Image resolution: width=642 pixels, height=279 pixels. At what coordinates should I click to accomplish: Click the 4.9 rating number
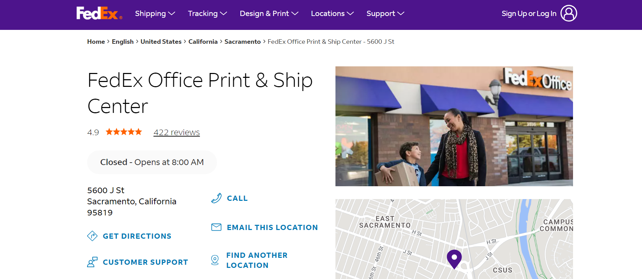93,132
